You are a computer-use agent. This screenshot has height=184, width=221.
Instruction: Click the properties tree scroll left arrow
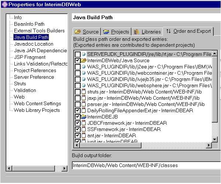(9, 169)
